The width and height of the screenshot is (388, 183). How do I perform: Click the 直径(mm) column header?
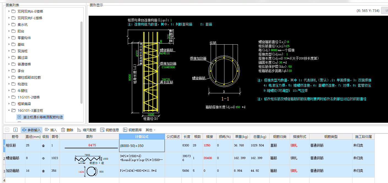click(x=33, y=137)
